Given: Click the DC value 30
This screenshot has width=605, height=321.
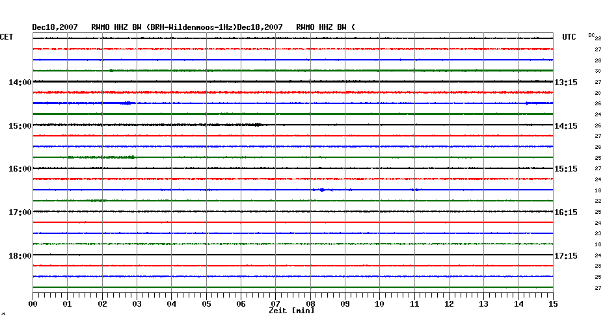Looking at the screenshot, I should pos(598,71).
